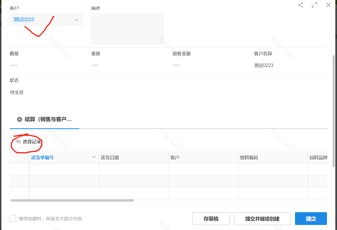Expand the 送货单编号 column header arrow
Viewport: 337px width, 230px height.
[94, 157]
